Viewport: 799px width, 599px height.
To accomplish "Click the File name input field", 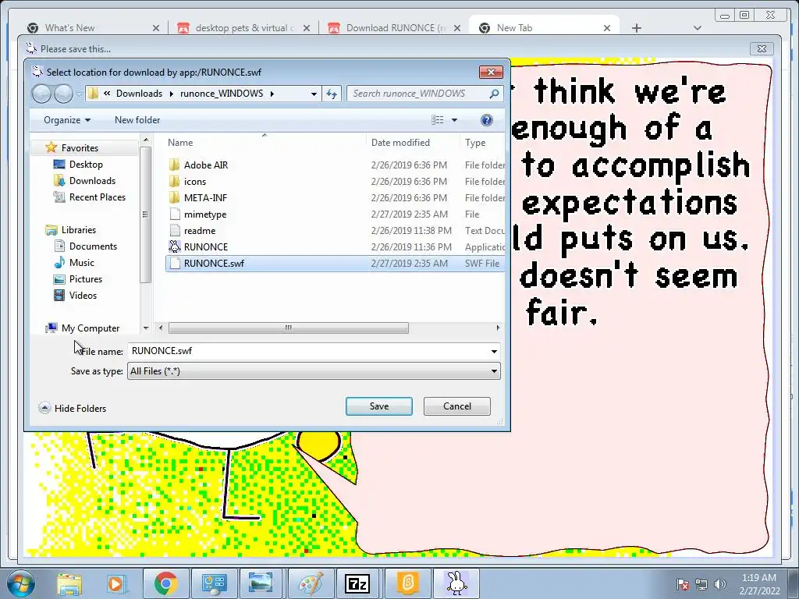I will tap(307, 351).
